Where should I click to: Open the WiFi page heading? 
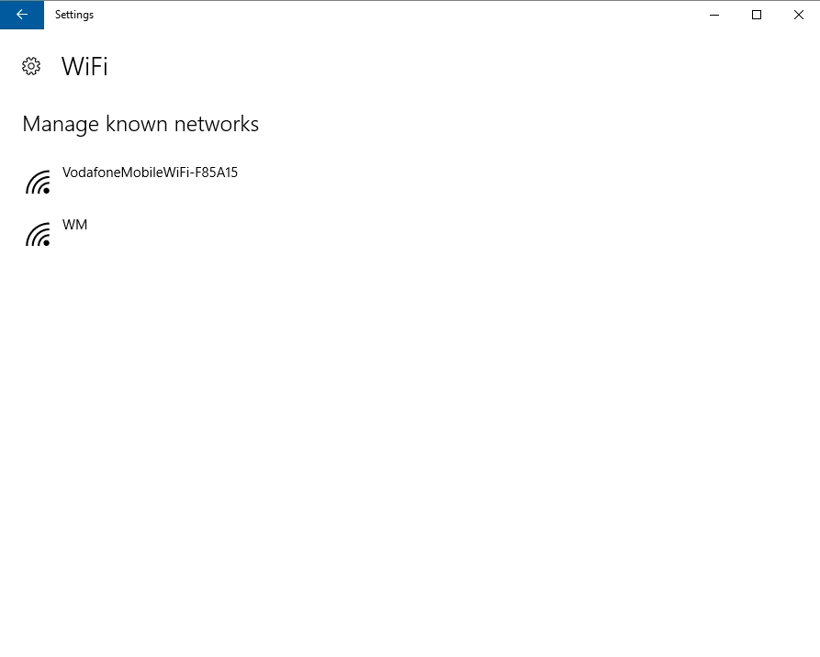[84, 66]
